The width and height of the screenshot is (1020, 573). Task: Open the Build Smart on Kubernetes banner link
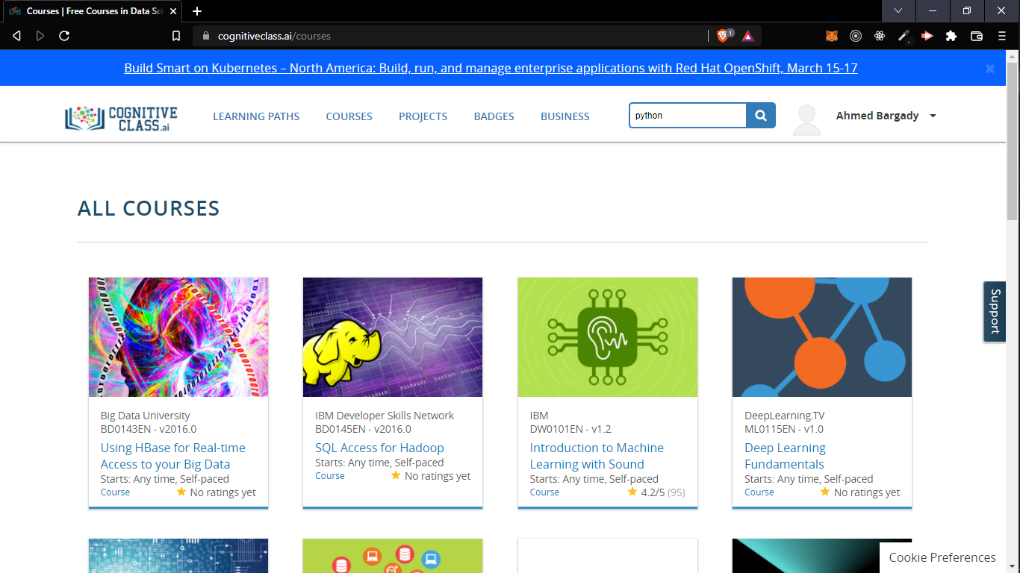pyautogui.click(x=491, y=68)
